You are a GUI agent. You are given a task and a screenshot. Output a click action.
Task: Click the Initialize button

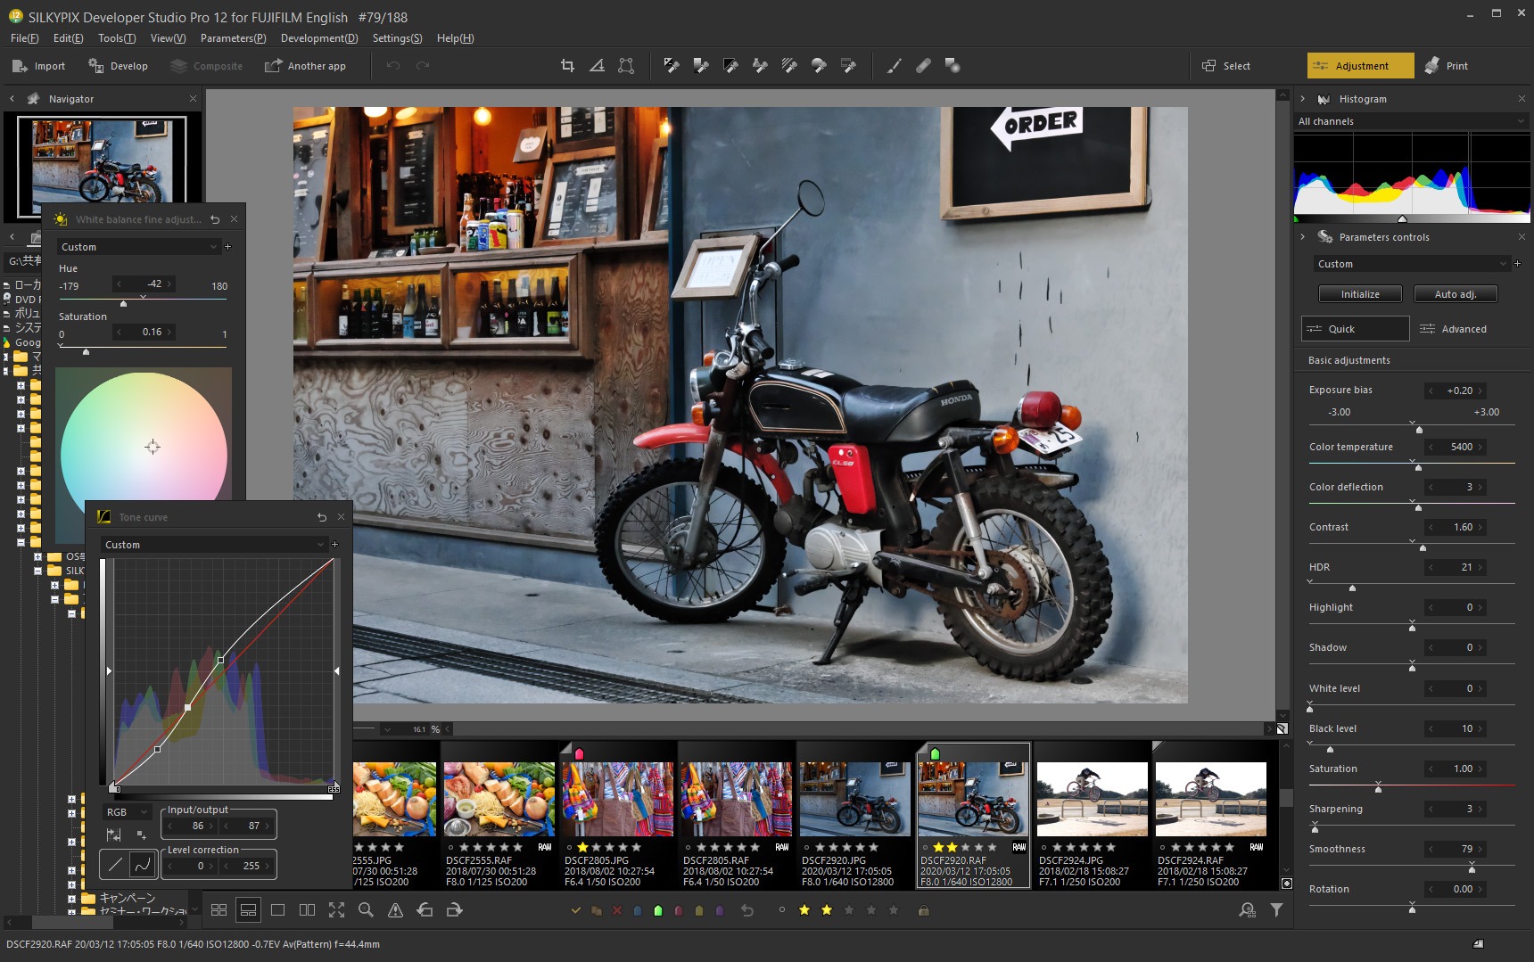click(x=1360, y=294)
